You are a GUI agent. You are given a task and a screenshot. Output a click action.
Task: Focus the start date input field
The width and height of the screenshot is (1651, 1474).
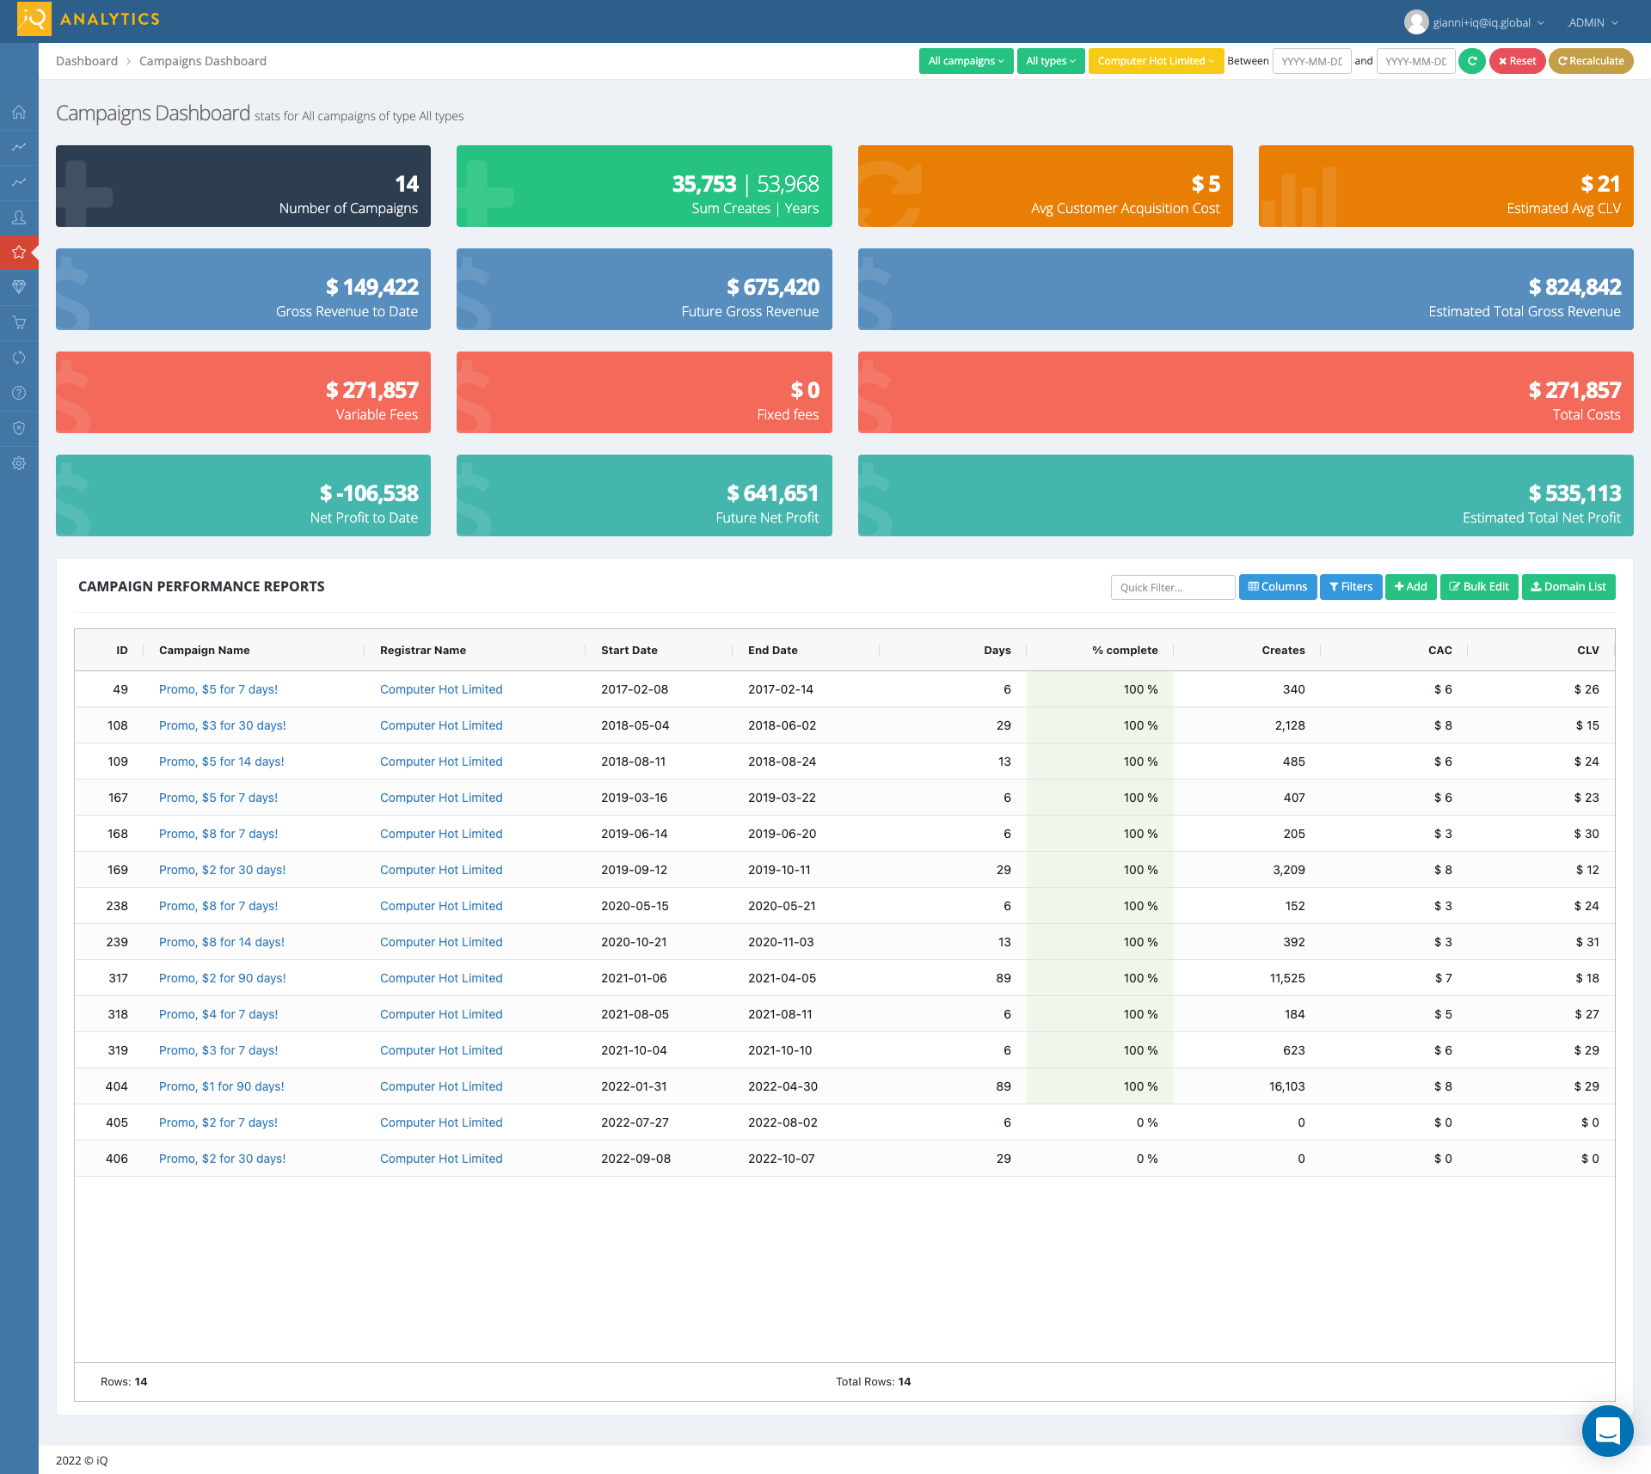click(x=1311, y=61)
